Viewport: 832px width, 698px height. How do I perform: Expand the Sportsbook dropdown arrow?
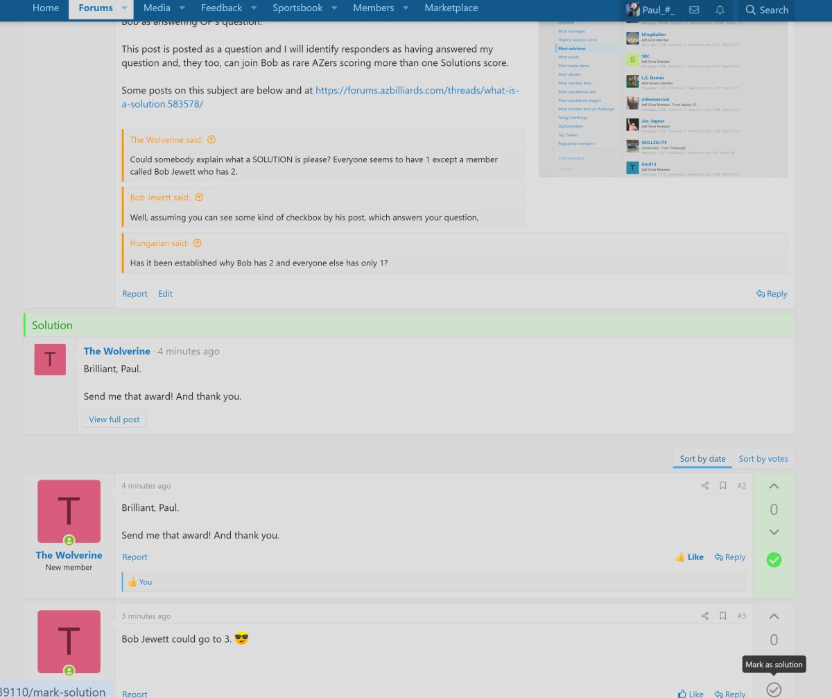click(x=333, y=8)
